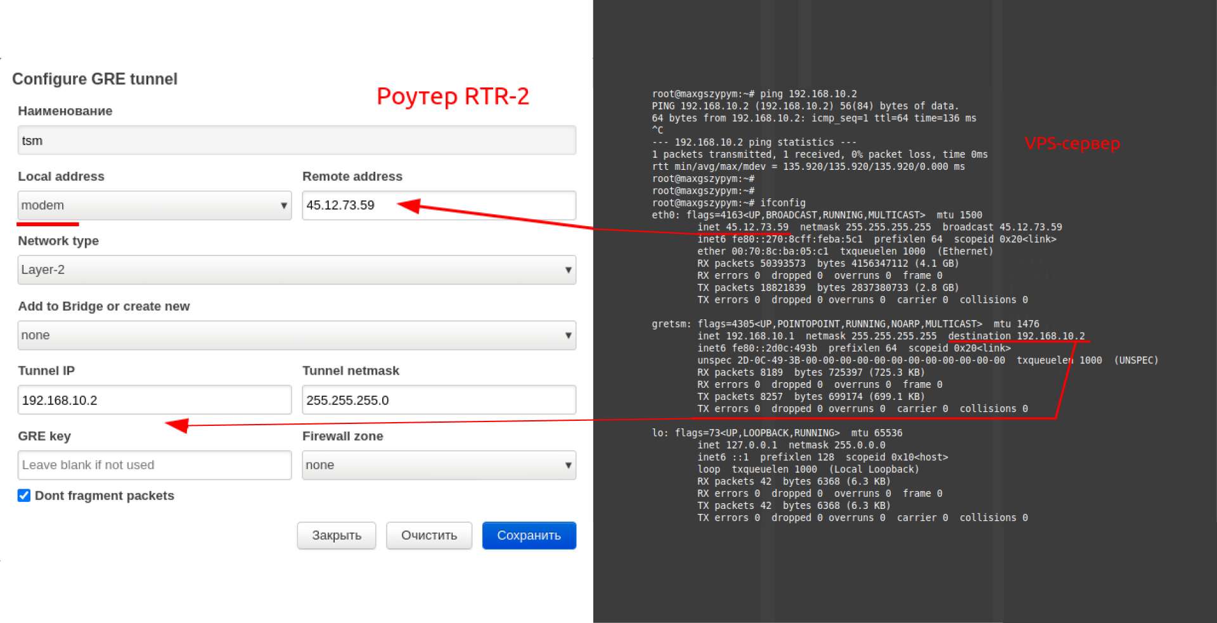
Task: Click the red Роутер RTR-2 label
Action: [453, 96]
